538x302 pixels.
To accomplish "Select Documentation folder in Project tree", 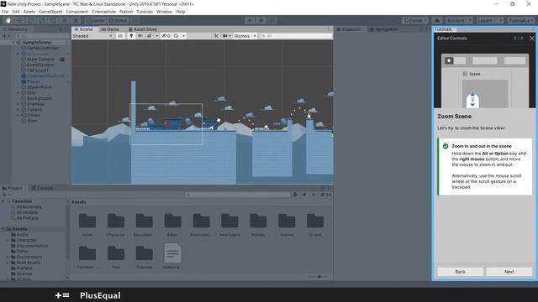I will point(32,246).
